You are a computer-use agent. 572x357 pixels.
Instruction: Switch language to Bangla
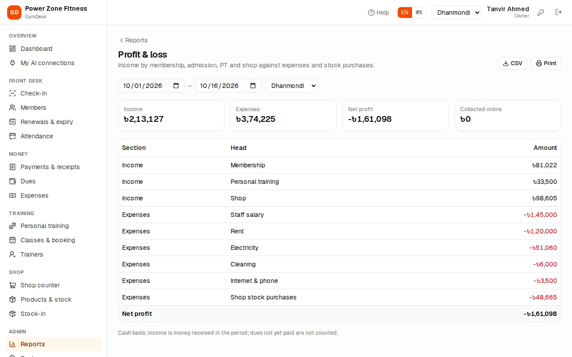click(x=419, y=12)
